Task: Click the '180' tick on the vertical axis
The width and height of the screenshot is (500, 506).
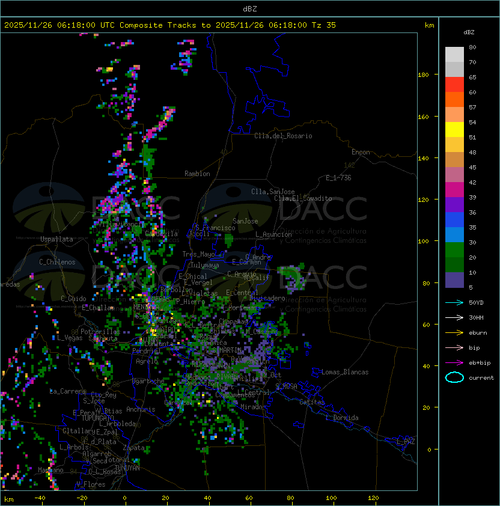Action: (x=423, y=75)
